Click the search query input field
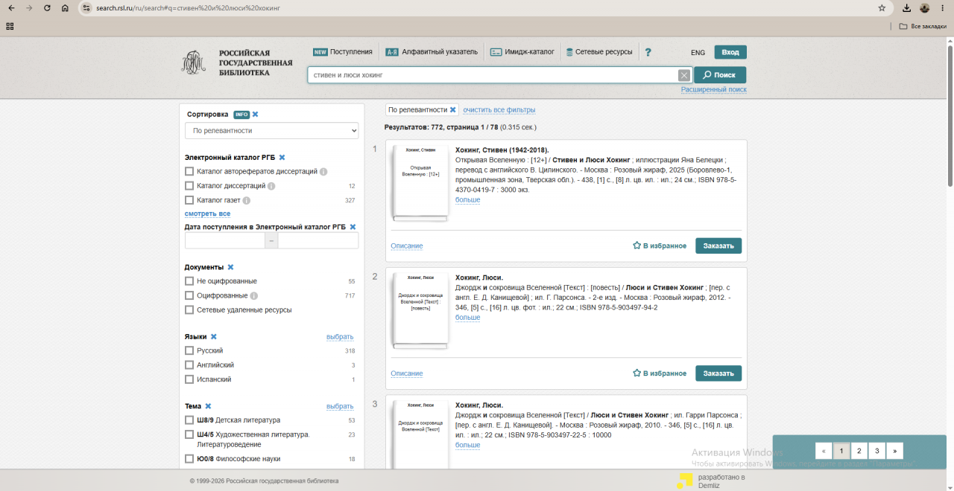This screenshot has height=491, width=954. 492,75
